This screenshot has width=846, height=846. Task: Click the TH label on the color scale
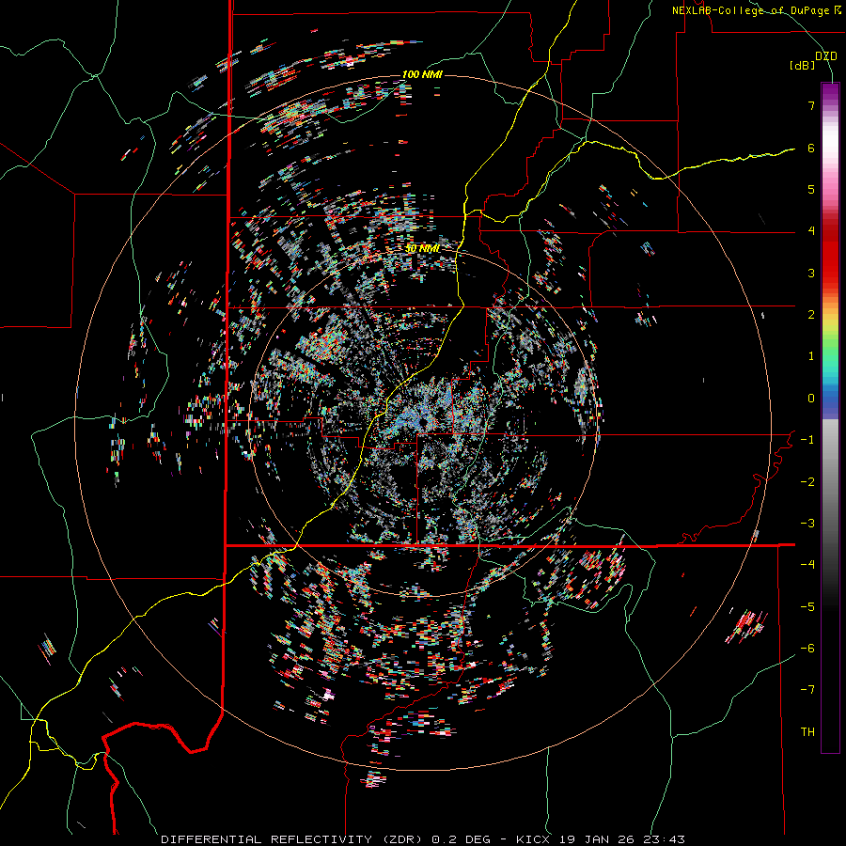point(807,731)
